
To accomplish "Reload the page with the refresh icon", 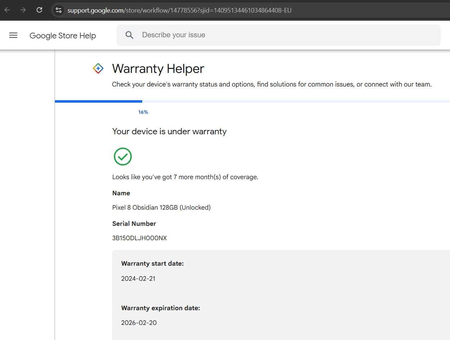I will point(40,10).
